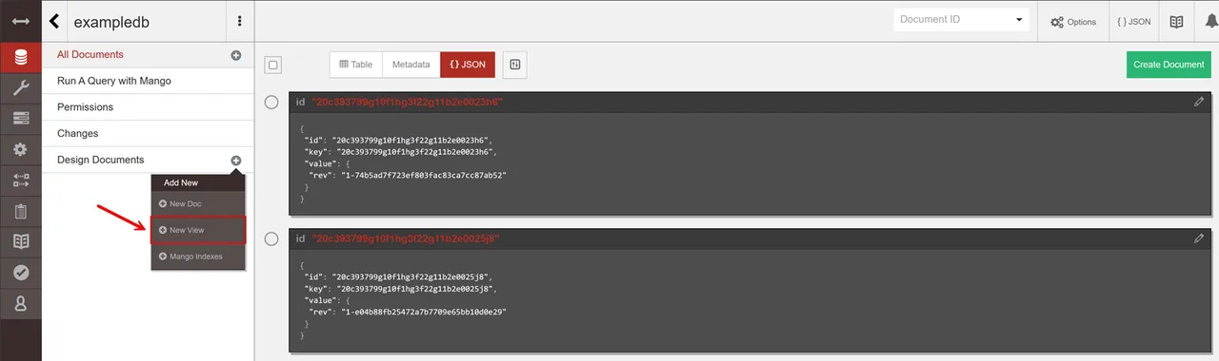Choose New Doc from Add New menu

198,204
